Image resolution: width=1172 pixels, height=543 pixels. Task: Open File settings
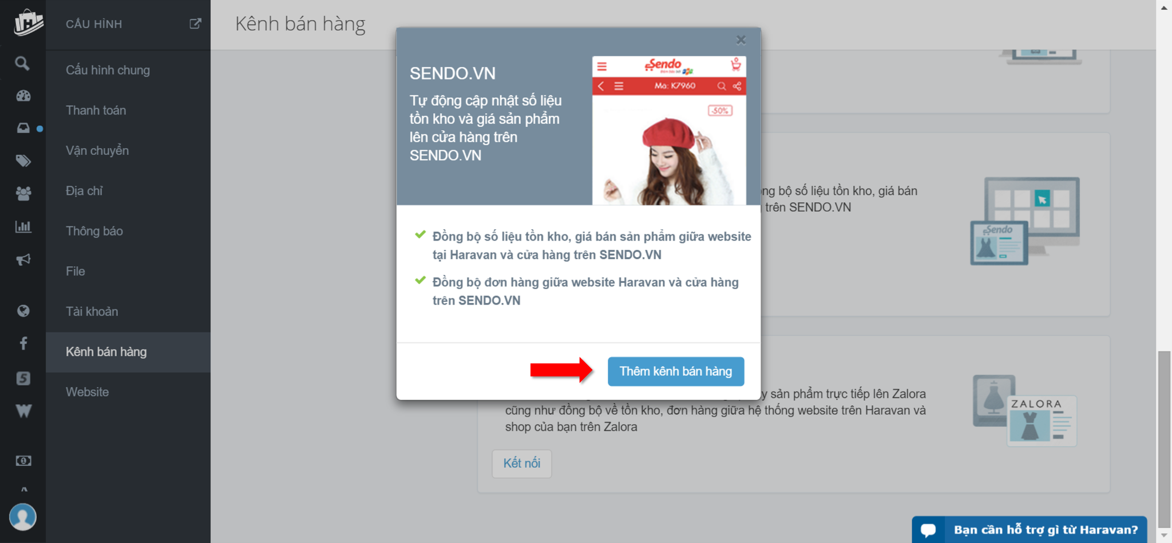pyautogui.click(x=76, y=271)
